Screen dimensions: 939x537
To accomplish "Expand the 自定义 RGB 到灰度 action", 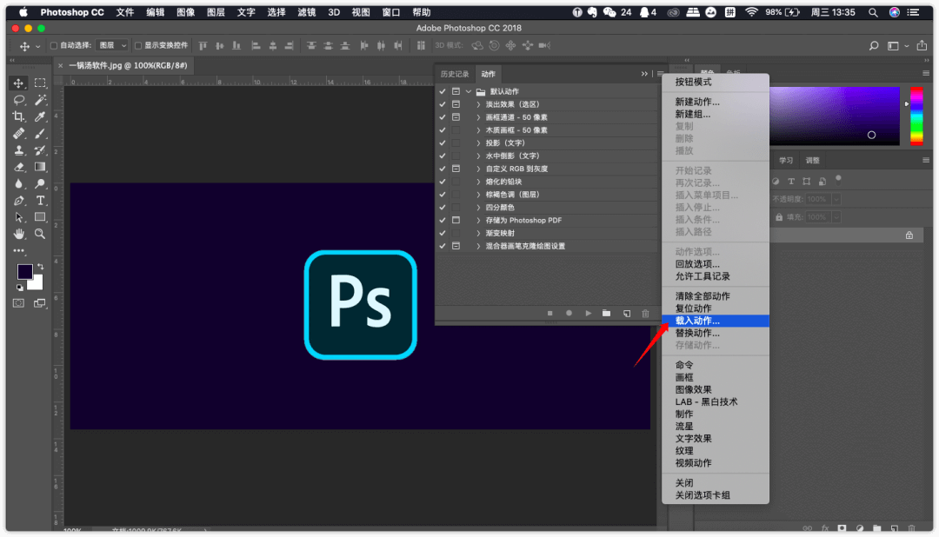I will pyautogui.click(x=478, y=169).
